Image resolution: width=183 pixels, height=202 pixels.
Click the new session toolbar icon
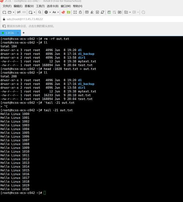tap(4, 12)
